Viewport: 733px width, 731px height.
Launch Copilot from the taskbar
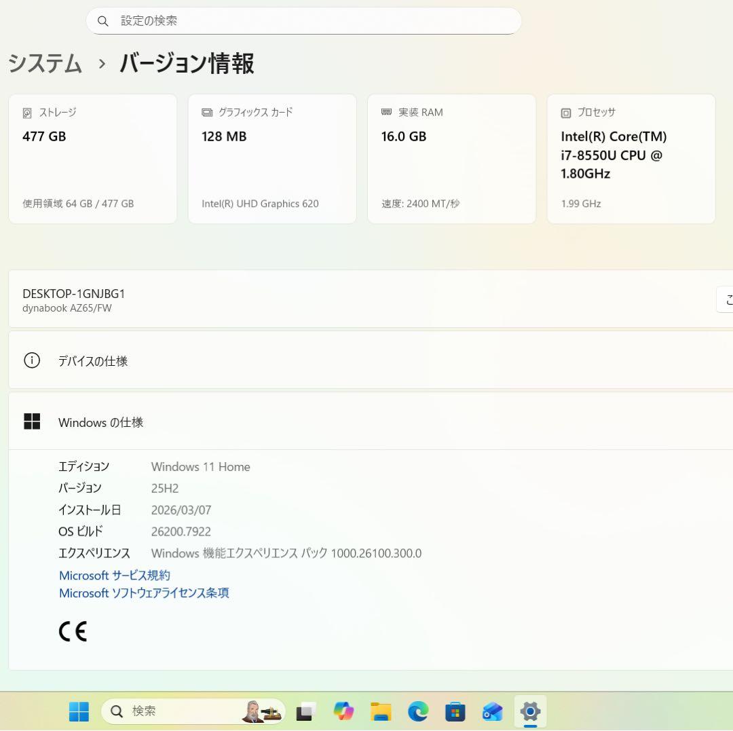343,711
